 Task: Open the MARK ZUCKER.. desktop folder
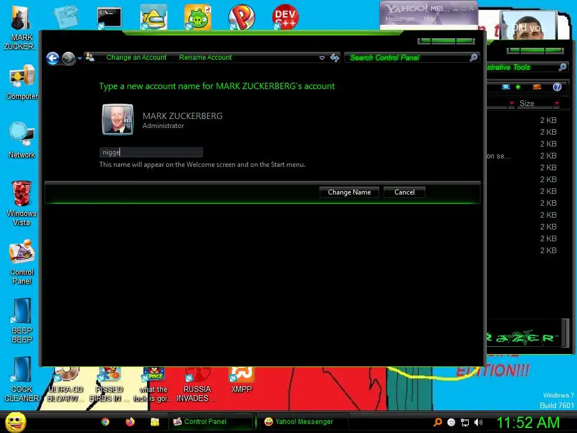click(21, 28)
